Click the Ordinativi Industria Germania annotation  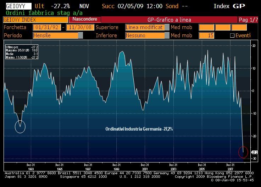[x=139, y=129]
